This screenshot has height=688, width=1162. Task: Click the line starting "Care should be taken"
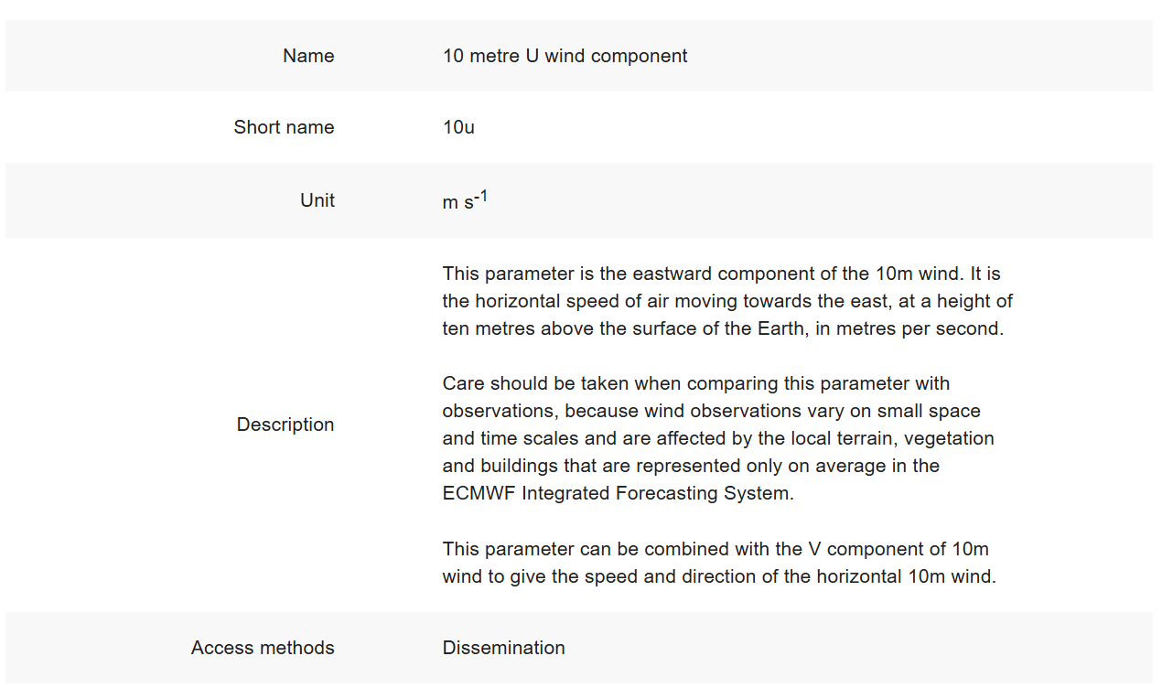pyautogui.click(x=695, y=383)
